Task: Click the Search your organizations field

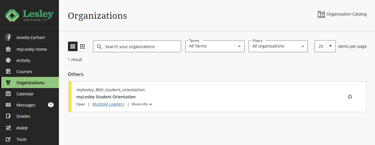Action: (137, 46)
